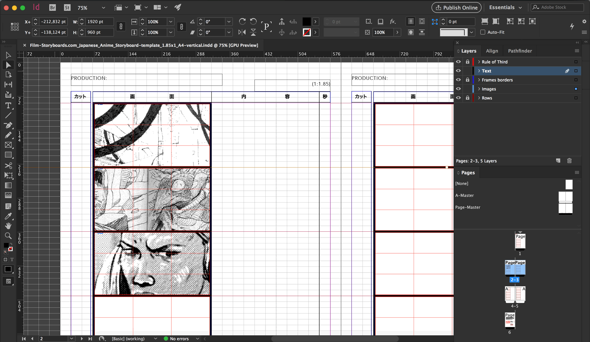Image resolution: width=590 pixels, height=342 pixels.
Task: Go to the next page arrow
Action: (x=82, y=339)
